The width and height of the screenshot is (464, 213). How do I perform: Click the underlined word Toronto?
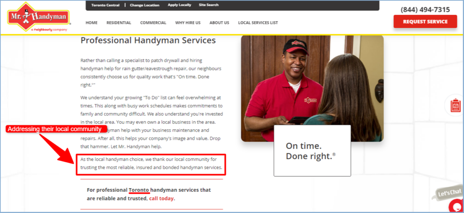pyautogui.click(x=139, y=189)
